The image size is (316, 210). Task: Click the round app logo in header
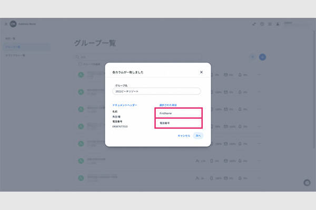coord(12,24)
